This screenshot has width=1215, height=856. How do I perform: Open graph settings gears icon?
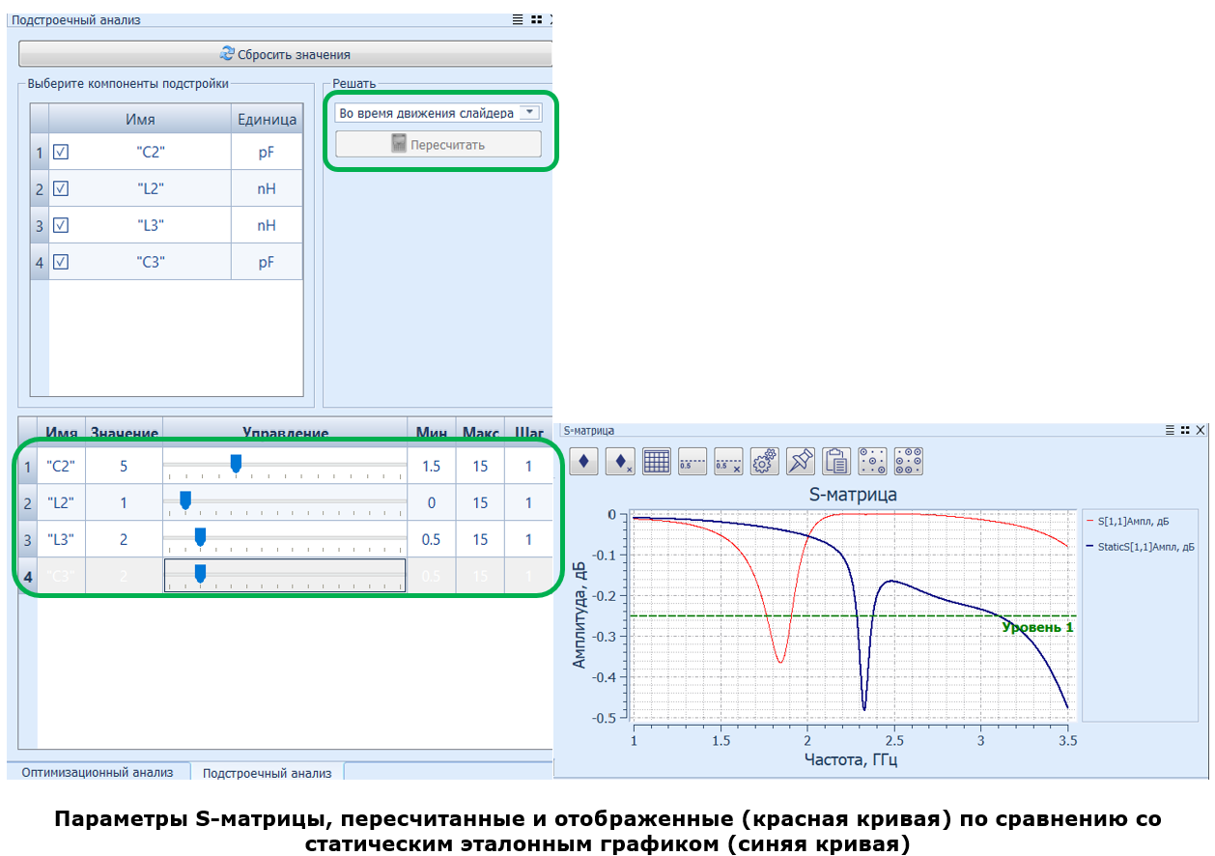tap(764, 461)
